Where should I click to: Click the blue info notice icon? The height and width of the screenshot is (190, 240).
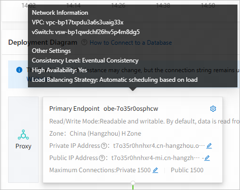pos(19,70)
